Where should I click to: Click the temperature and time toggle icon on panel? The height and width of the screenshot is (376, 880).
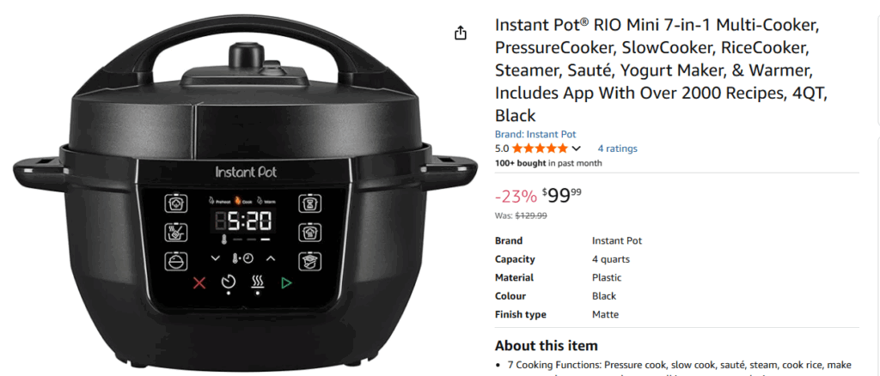coord(242,258)
